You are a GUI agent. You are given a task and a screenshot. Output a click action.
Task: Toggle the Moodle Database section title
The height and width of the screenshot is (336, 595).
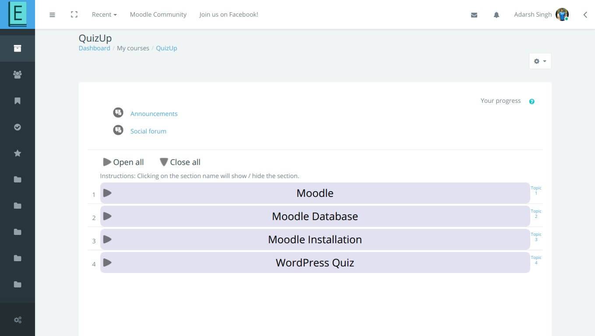click(315, 216)
